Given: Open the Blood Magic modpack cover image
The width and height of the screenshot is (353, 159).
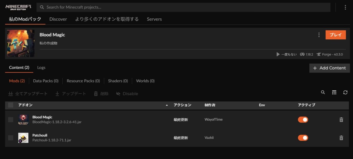Looking at the screenshot, I should coord(21,43).
